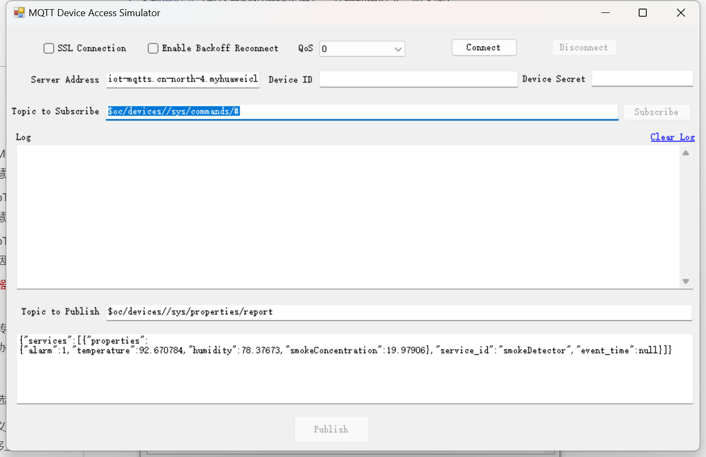
Task: Click the Publish button
Action: pyautogui.click(x=331, y=429)
